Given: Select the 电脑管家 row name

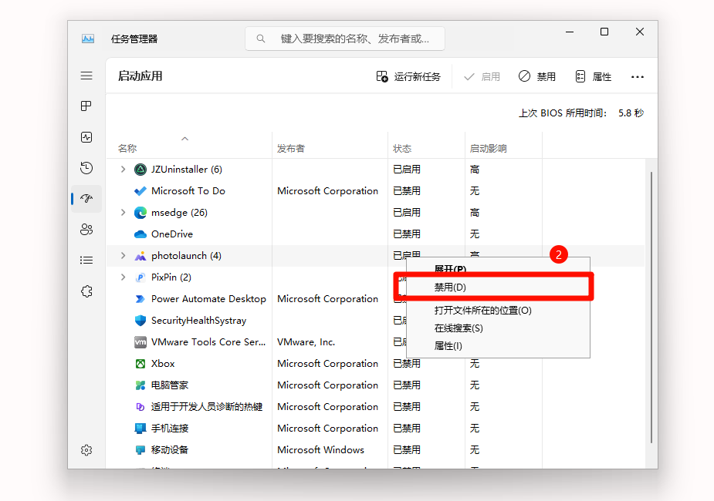Looking at the screenshot, I should (169, 385).
